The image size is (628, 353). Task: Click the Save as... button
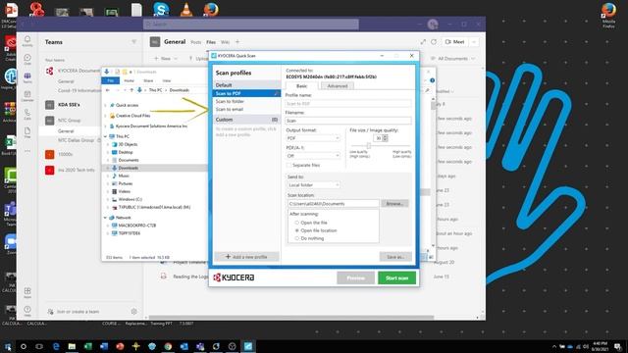[395, 257]
